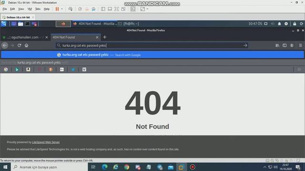Image resolution: width=305 pixels, height=171 pixels.
Task: Close the oguzhanulker.com tab
Action: (x=47, y=37)
